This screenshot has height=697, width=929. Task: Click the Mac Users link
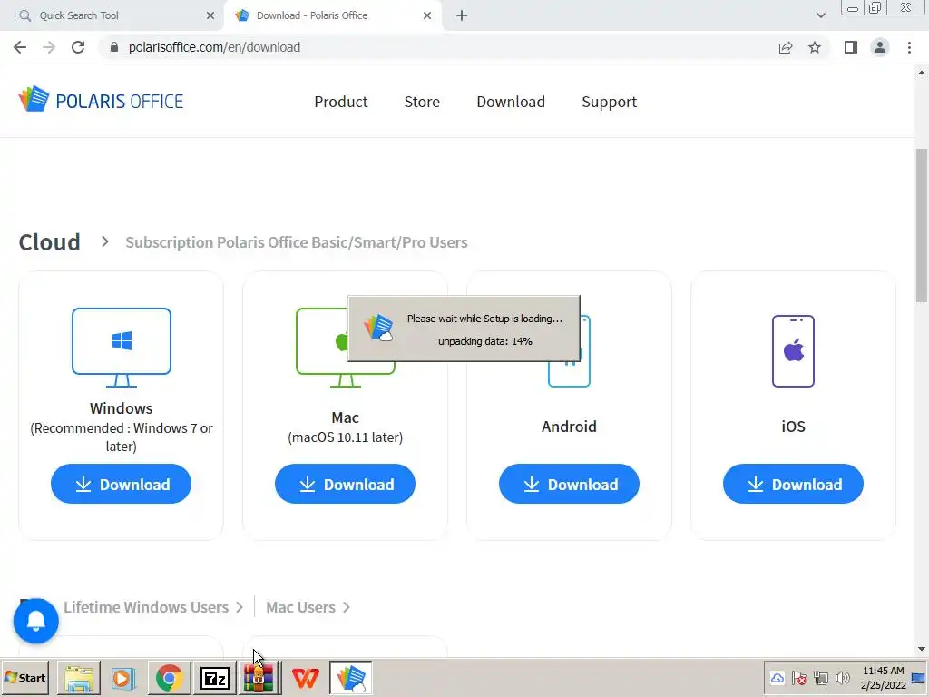click(x=300, y=607)
